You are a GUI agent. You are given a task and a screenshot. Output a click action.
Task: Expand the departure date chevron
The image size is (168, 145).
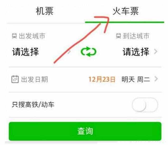point(156,79)
